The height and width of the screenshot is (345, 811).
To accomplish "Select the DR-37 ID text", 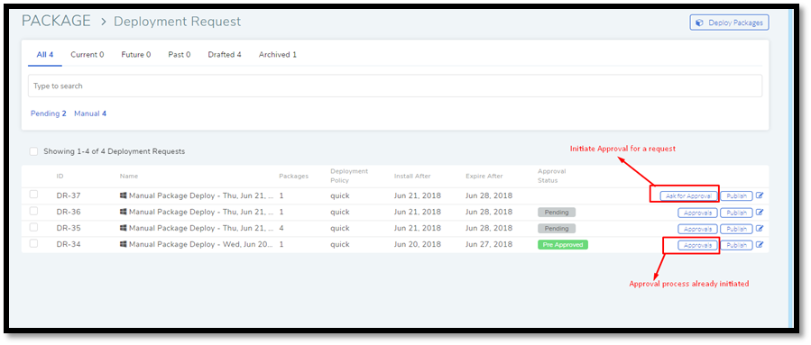I will pyautogui.click(x=69, y=195).
